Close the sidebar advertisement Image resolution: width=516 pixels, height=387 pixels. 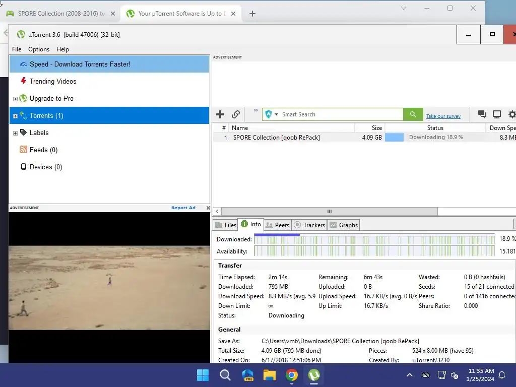coord(208,208)
